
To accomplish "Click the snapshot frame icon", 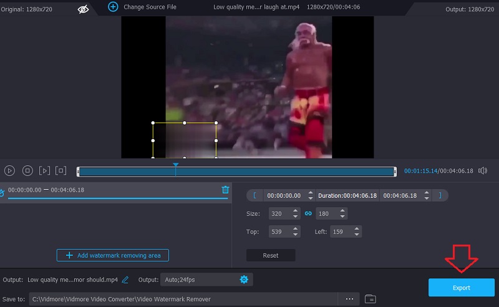I will coord(61,170).
